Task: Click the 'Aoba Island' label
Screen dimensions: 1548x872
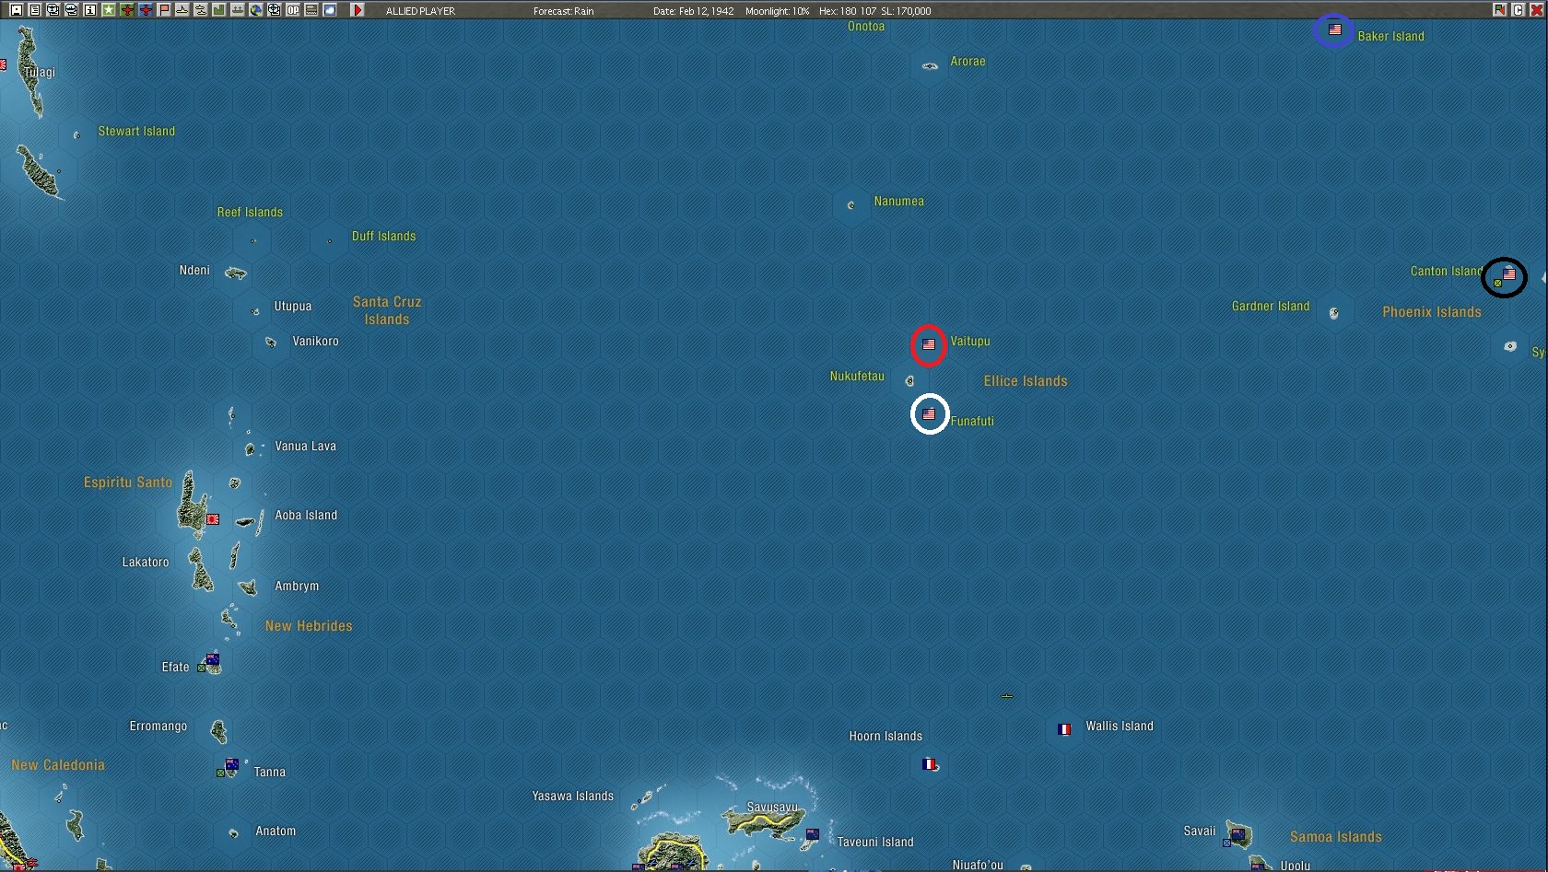Action: (x=306, y=516)
